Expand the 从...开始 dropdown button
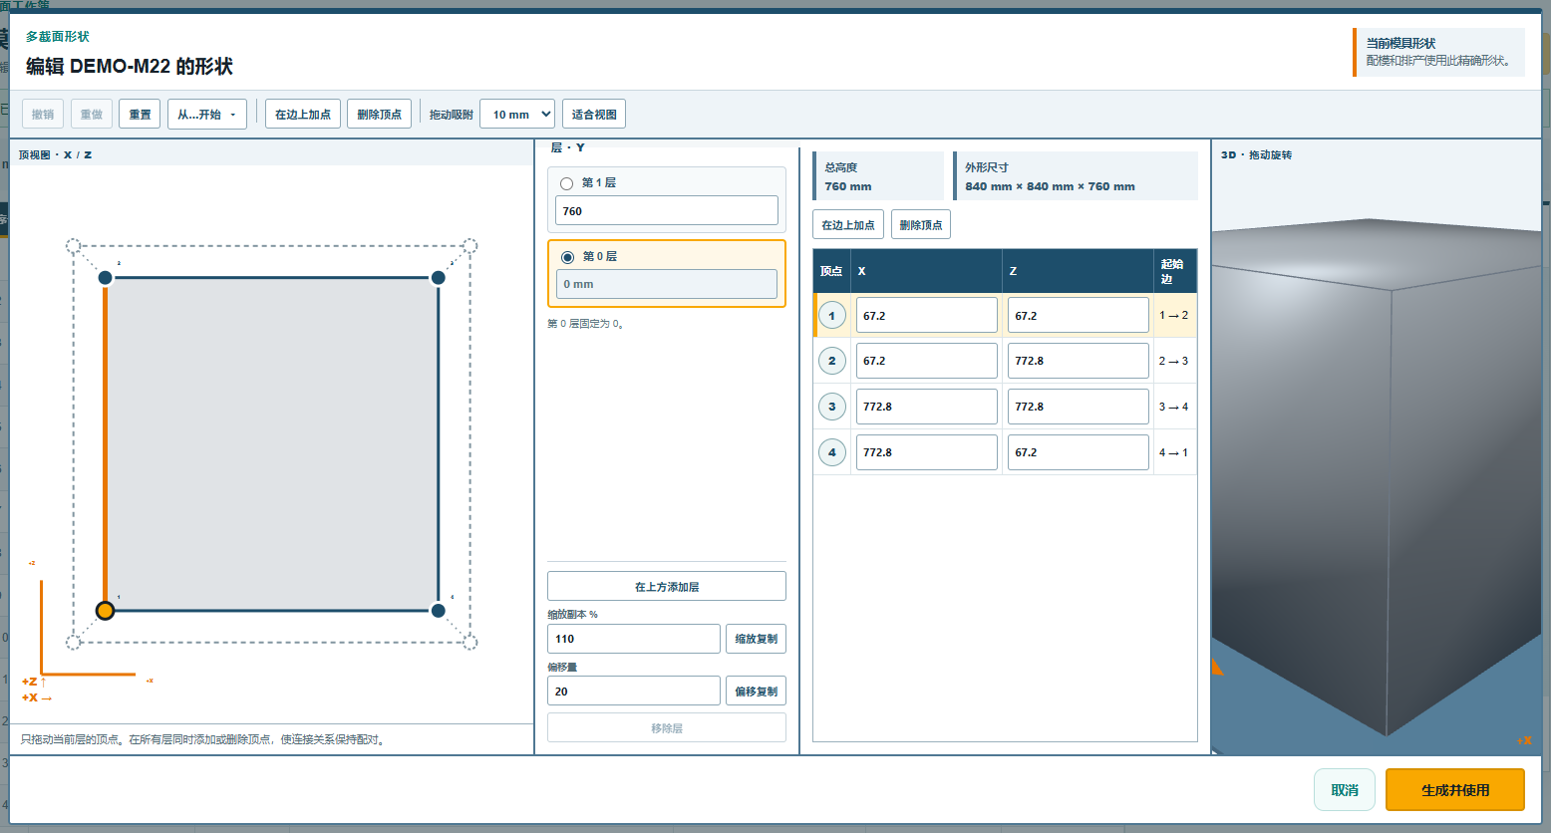 (207, 115)
